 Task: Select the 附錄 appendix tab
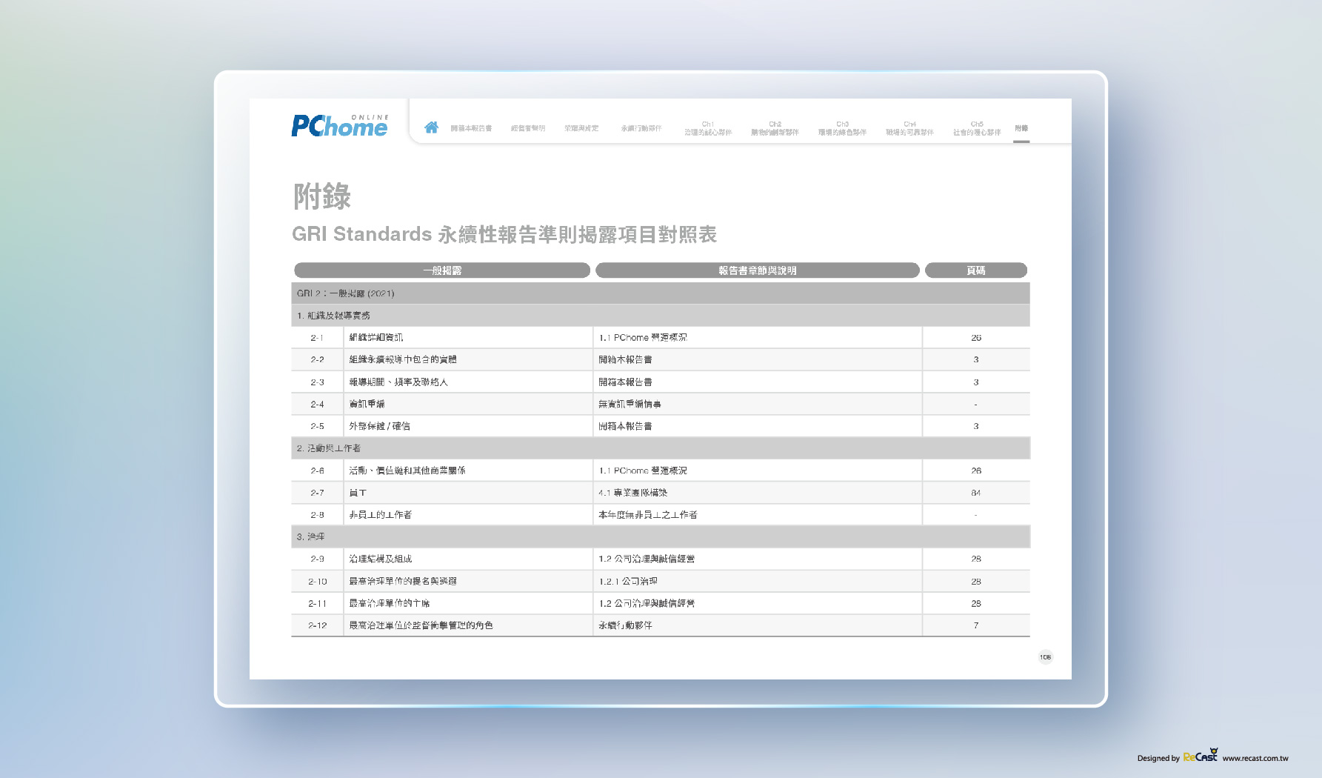1021,128
